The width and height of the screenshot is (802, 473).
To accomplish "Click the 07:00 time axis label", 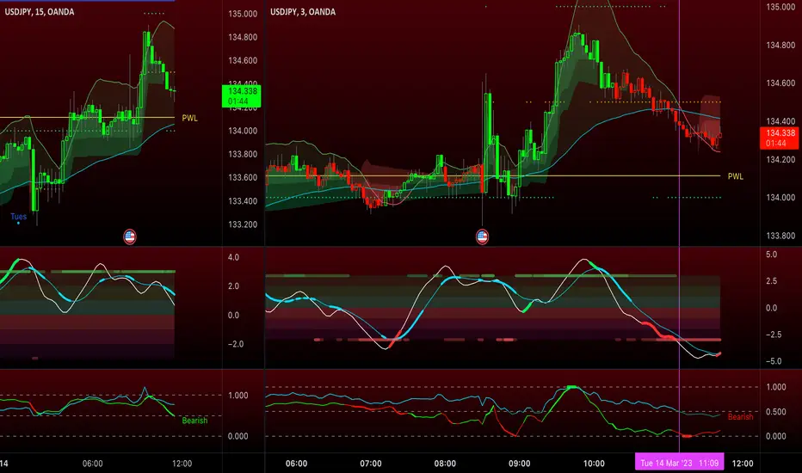I will pyautogui.click(x=371, y=464).
